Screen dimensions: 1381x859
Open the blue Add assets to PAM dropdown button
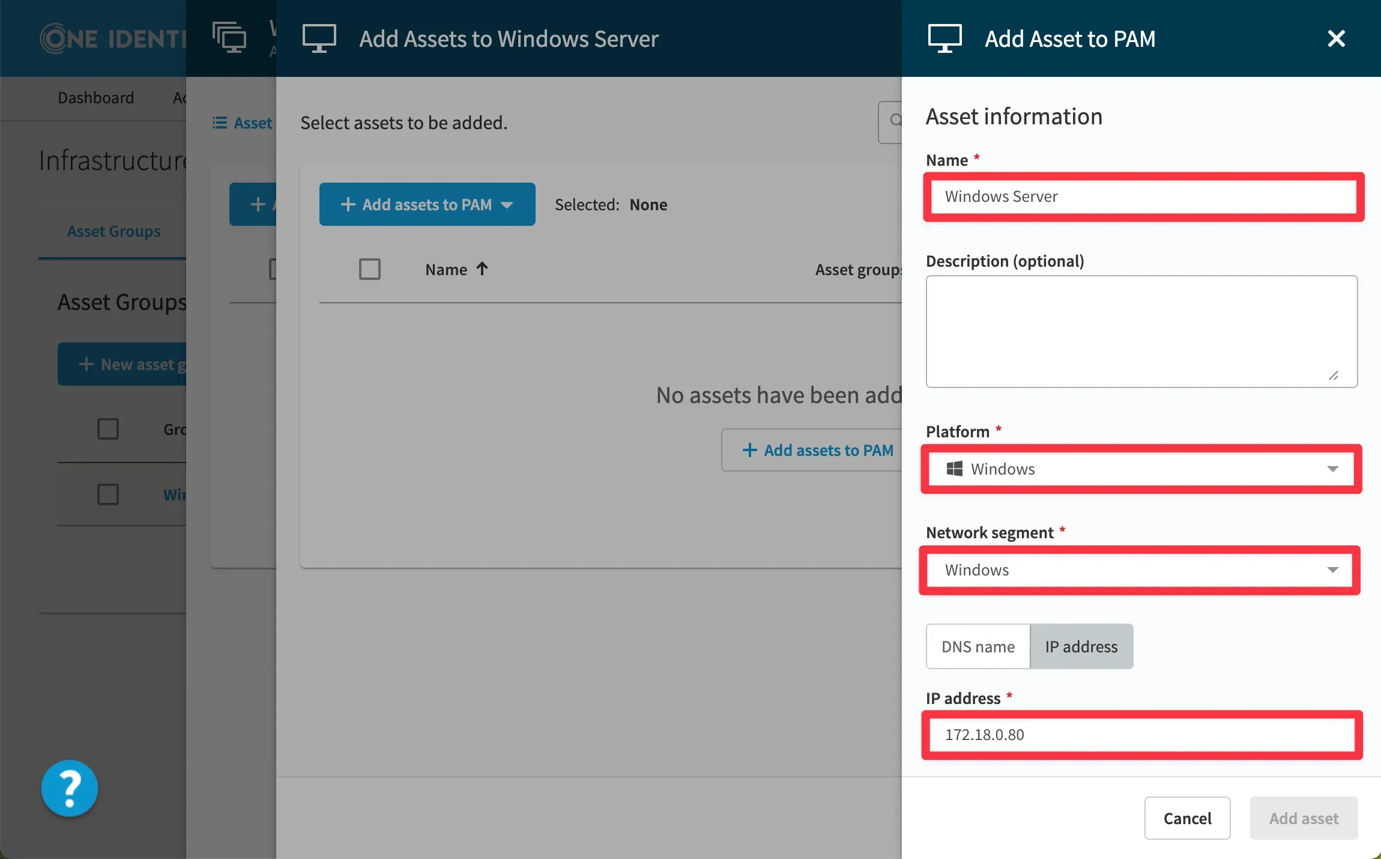point(427,205)
